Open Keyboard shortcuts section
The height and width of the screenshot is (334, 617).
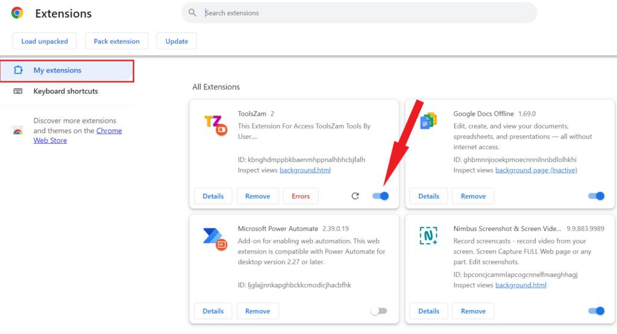[67, 91]
